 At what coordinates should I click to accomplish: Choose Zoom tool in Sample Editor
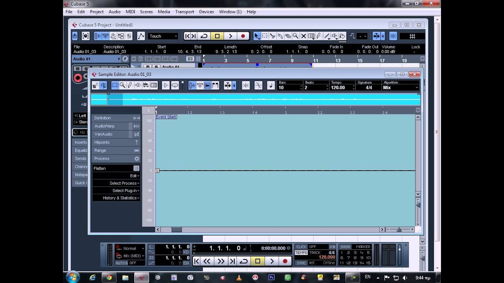click(x=122, y=85)
